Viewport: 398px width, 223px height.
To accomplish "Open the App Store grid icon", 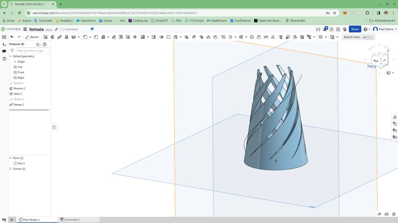I will (x=338, y=29).
